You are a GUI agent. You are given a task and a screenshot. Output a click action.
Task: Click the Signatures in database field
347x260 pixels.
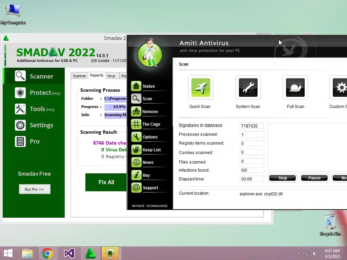(x=252, y=126)
